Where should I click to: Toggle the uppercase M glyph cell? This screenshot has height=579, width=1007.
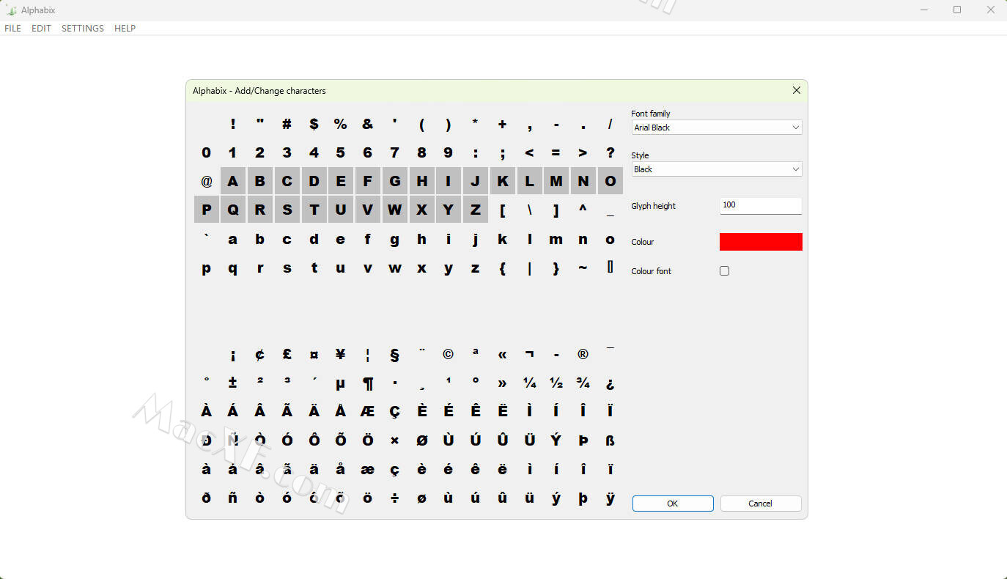tap(556, 181)
